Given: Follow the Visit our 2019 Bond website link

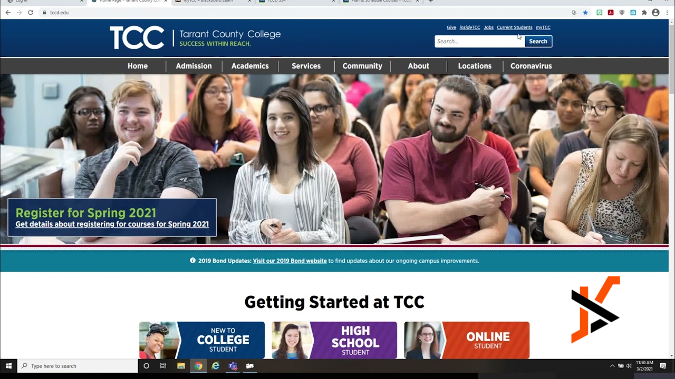Looking at the screenshot, I should [x=290, y=261].
